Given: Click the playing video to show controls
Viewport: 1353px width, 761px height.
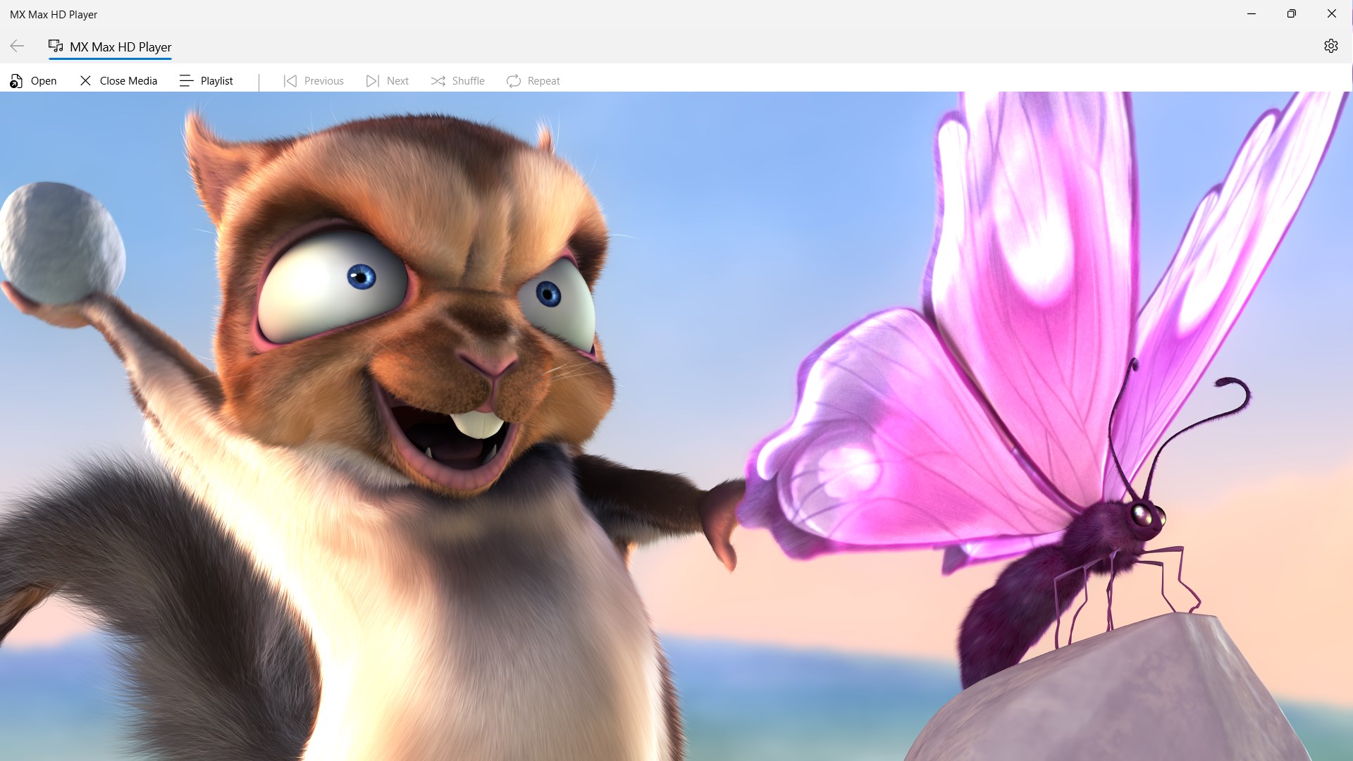Looking at the screenshot, I should pos(676,423).
